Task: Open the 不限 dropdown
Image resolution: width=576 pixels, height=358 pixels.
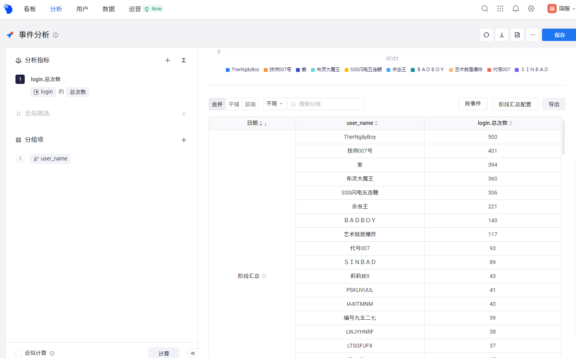Action: point(275,104)
